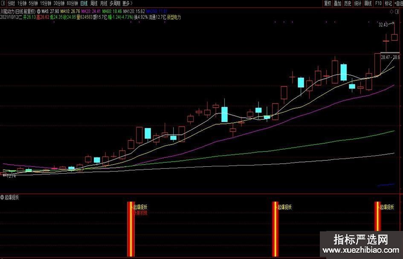
Task: Activate the 画线 drawing tool button
Action: point(368,3)
